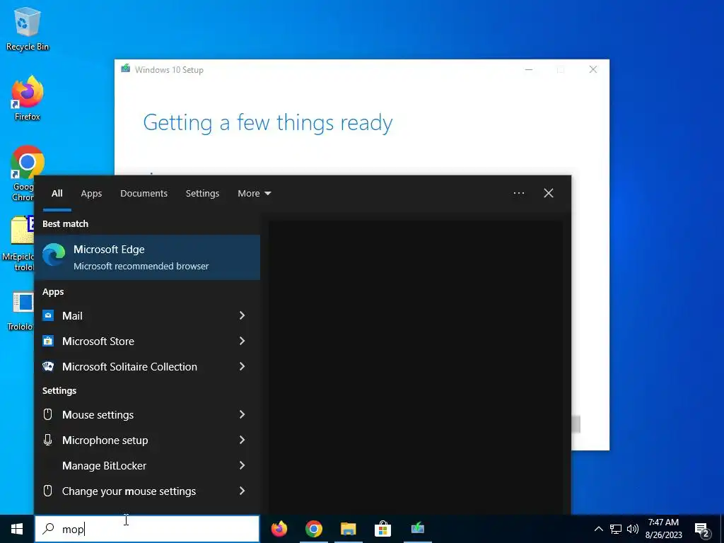This screenshot has height=543, width=724.
Task: Open network status tray icon
Action: pyautogui.click(x=616, y=529)
